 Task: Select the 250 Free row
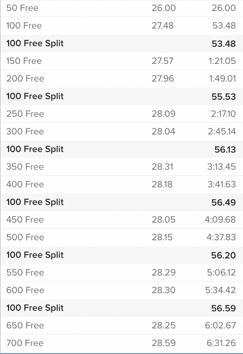pyautogui.click(x=121, y=114)
